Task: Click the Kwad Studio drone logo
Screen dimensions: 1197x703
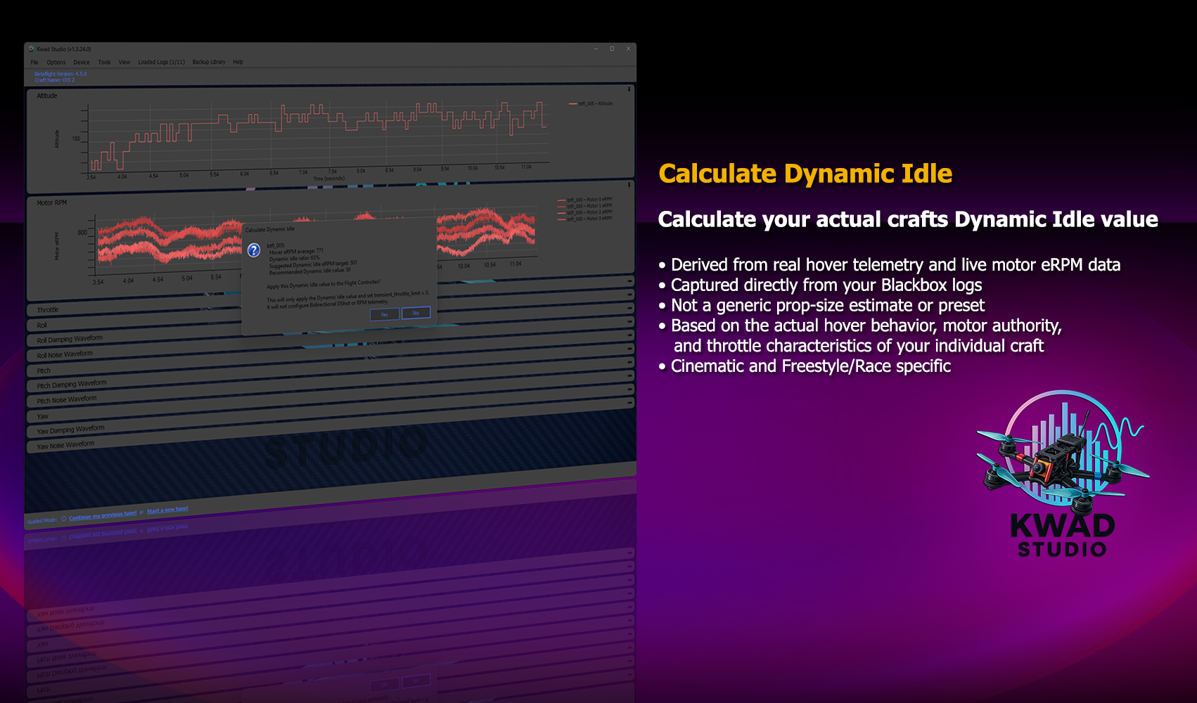Action: point(1063,475)
